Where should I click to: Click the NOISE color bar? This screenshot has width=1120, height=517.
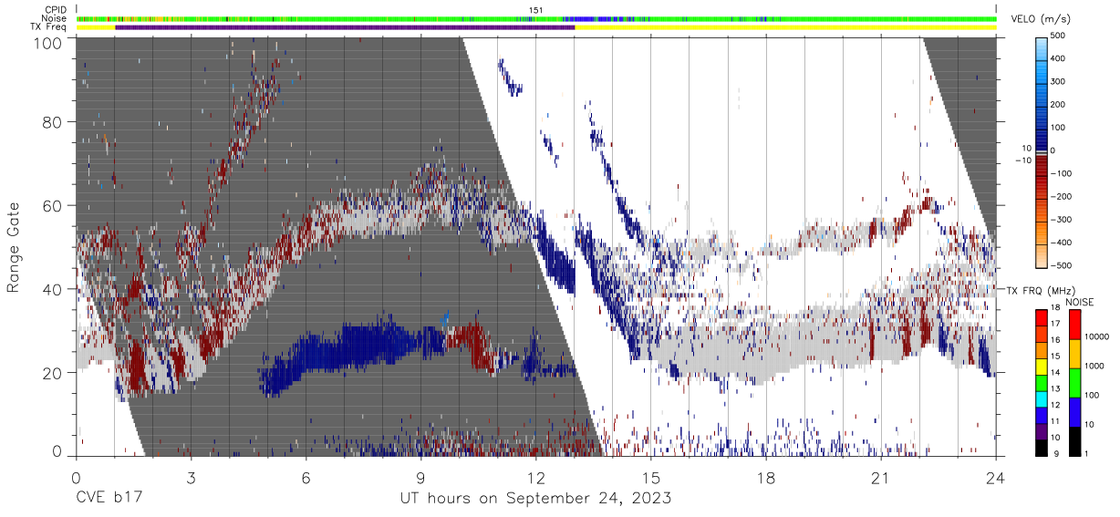point(1074,382)
